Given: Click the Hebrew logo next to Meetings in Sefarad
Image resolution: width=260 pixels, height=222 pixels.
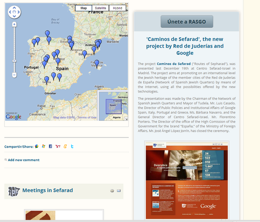Looking at the screenshot, I should [x=14, y=191].
